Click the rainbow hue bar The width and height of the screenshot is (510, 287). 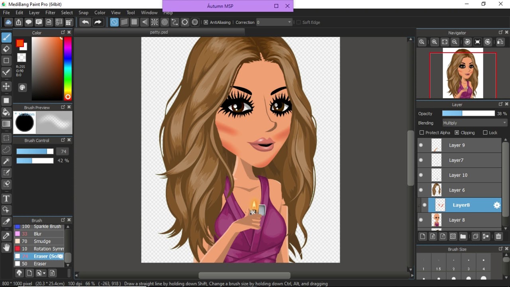pos(68,68)
